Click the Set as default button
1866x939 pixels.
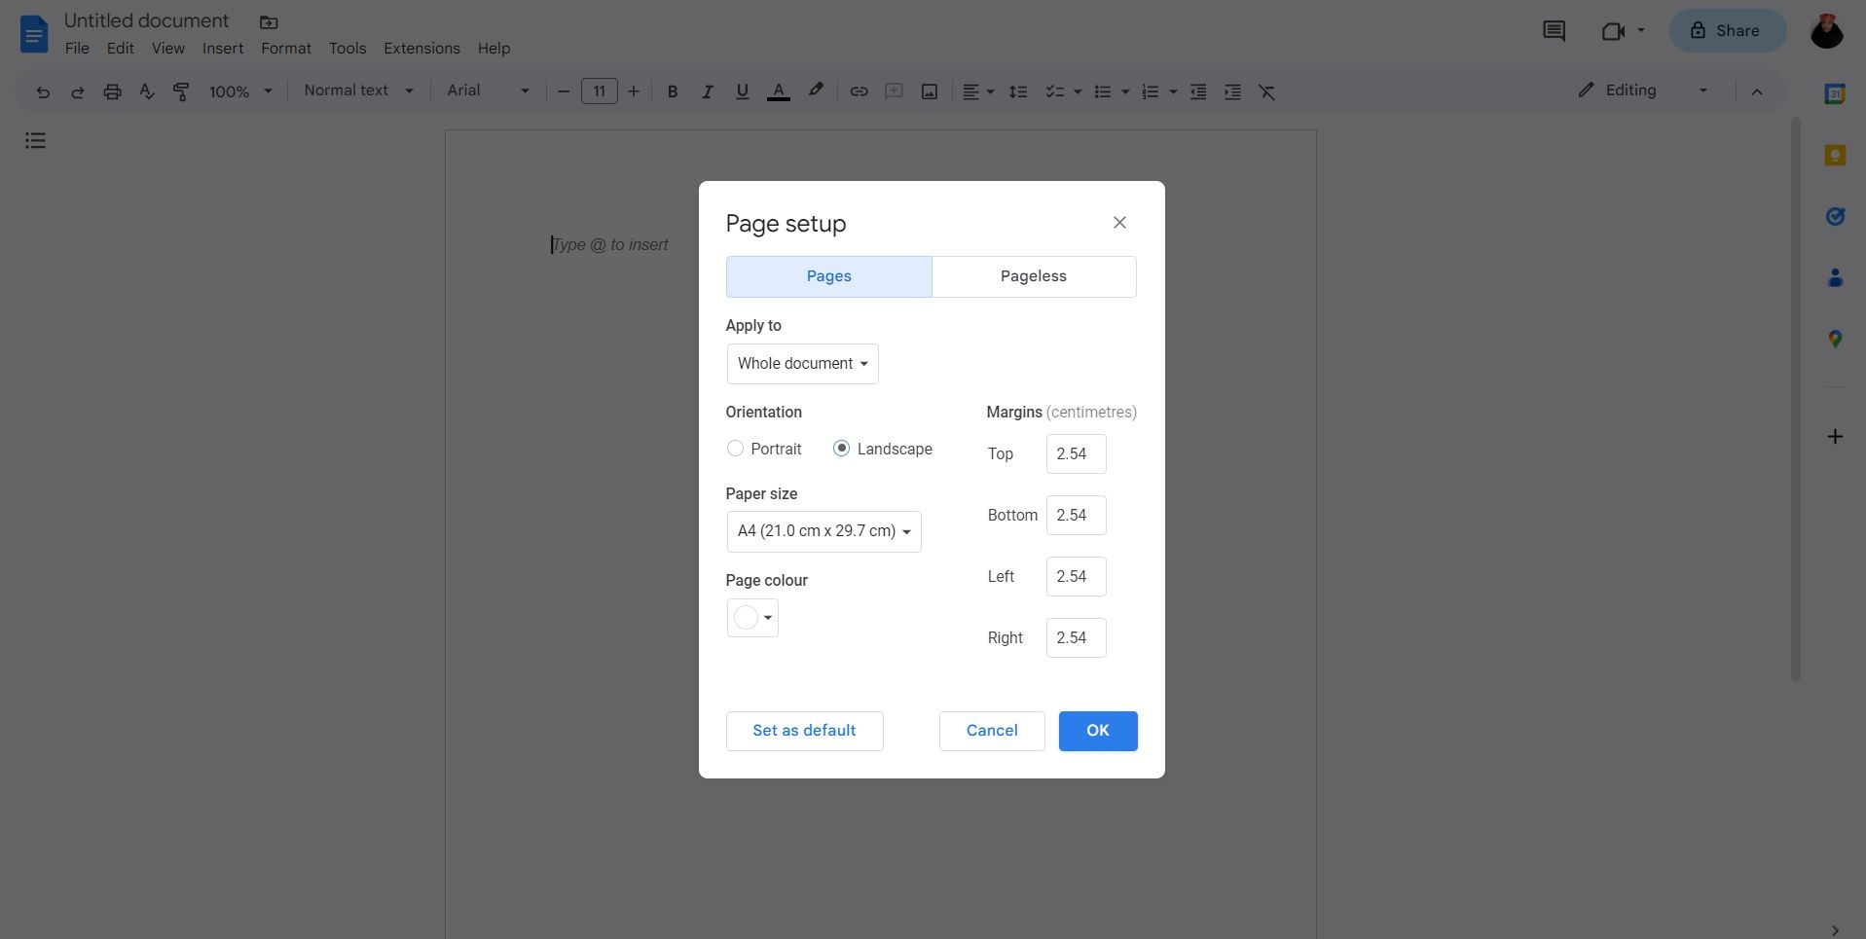tap(804, 731)
